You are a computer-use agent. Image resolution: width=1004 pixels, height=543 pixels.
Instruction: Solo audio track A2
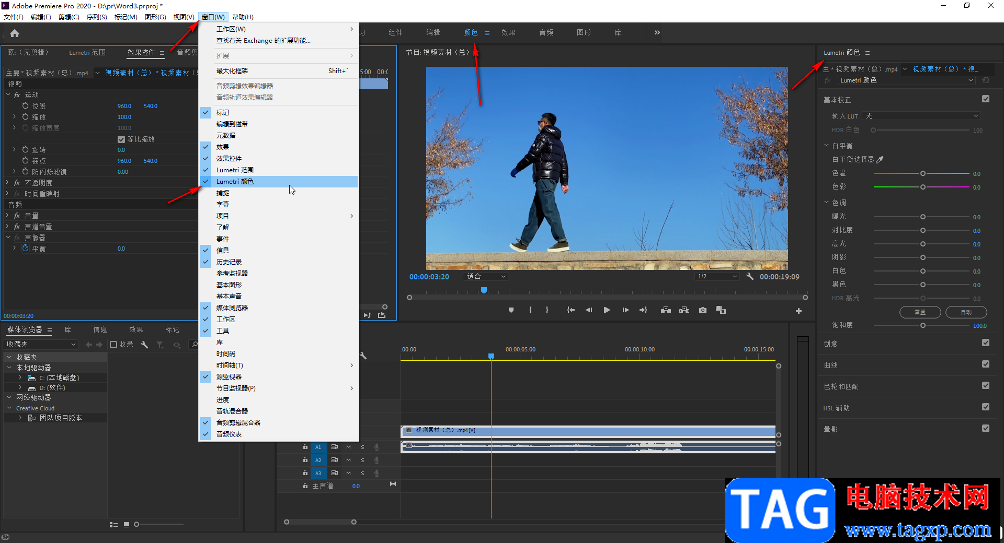tap(362, 460)
